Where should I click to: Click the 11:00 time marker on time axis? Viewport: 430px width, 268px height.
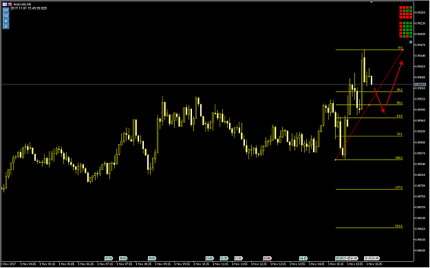coord(210,258)
